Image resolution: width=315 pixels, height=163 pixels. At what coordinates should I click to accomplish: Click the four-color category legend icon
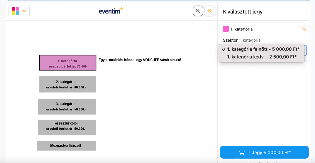(x=16, y=11)
